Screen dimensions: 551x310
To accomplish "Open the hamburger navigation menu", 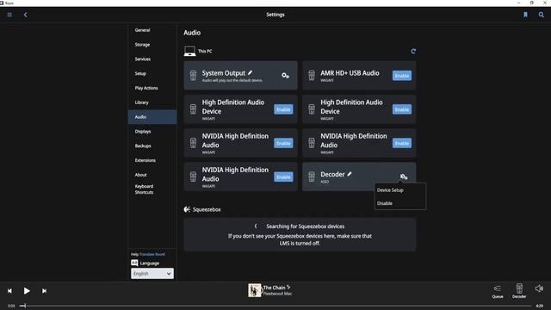I will click(x=9, y=15).
